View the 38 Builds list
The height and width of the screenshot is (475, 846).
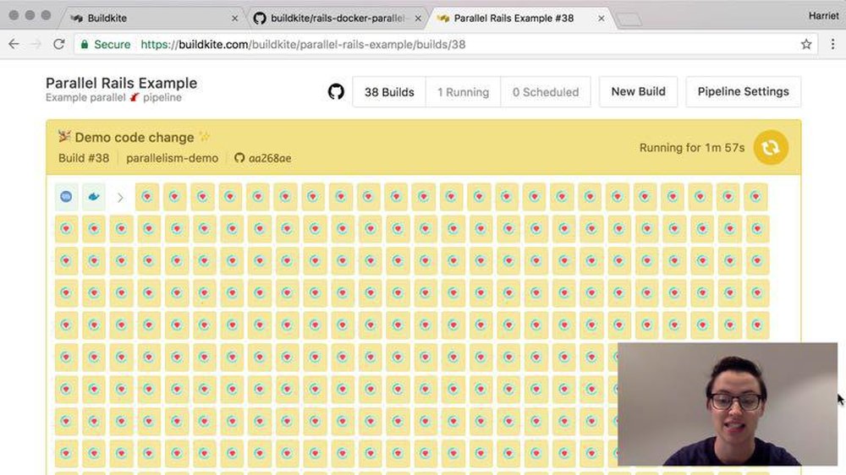tap(389, 91)
